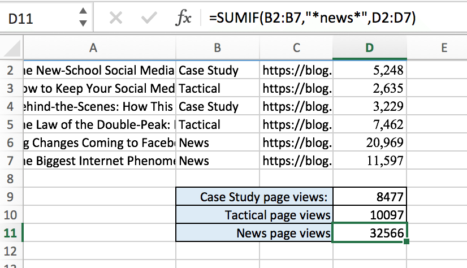Click the fill handle on cell D11
This screenshot has height=268, width=467.
click(x=407, y=241)
